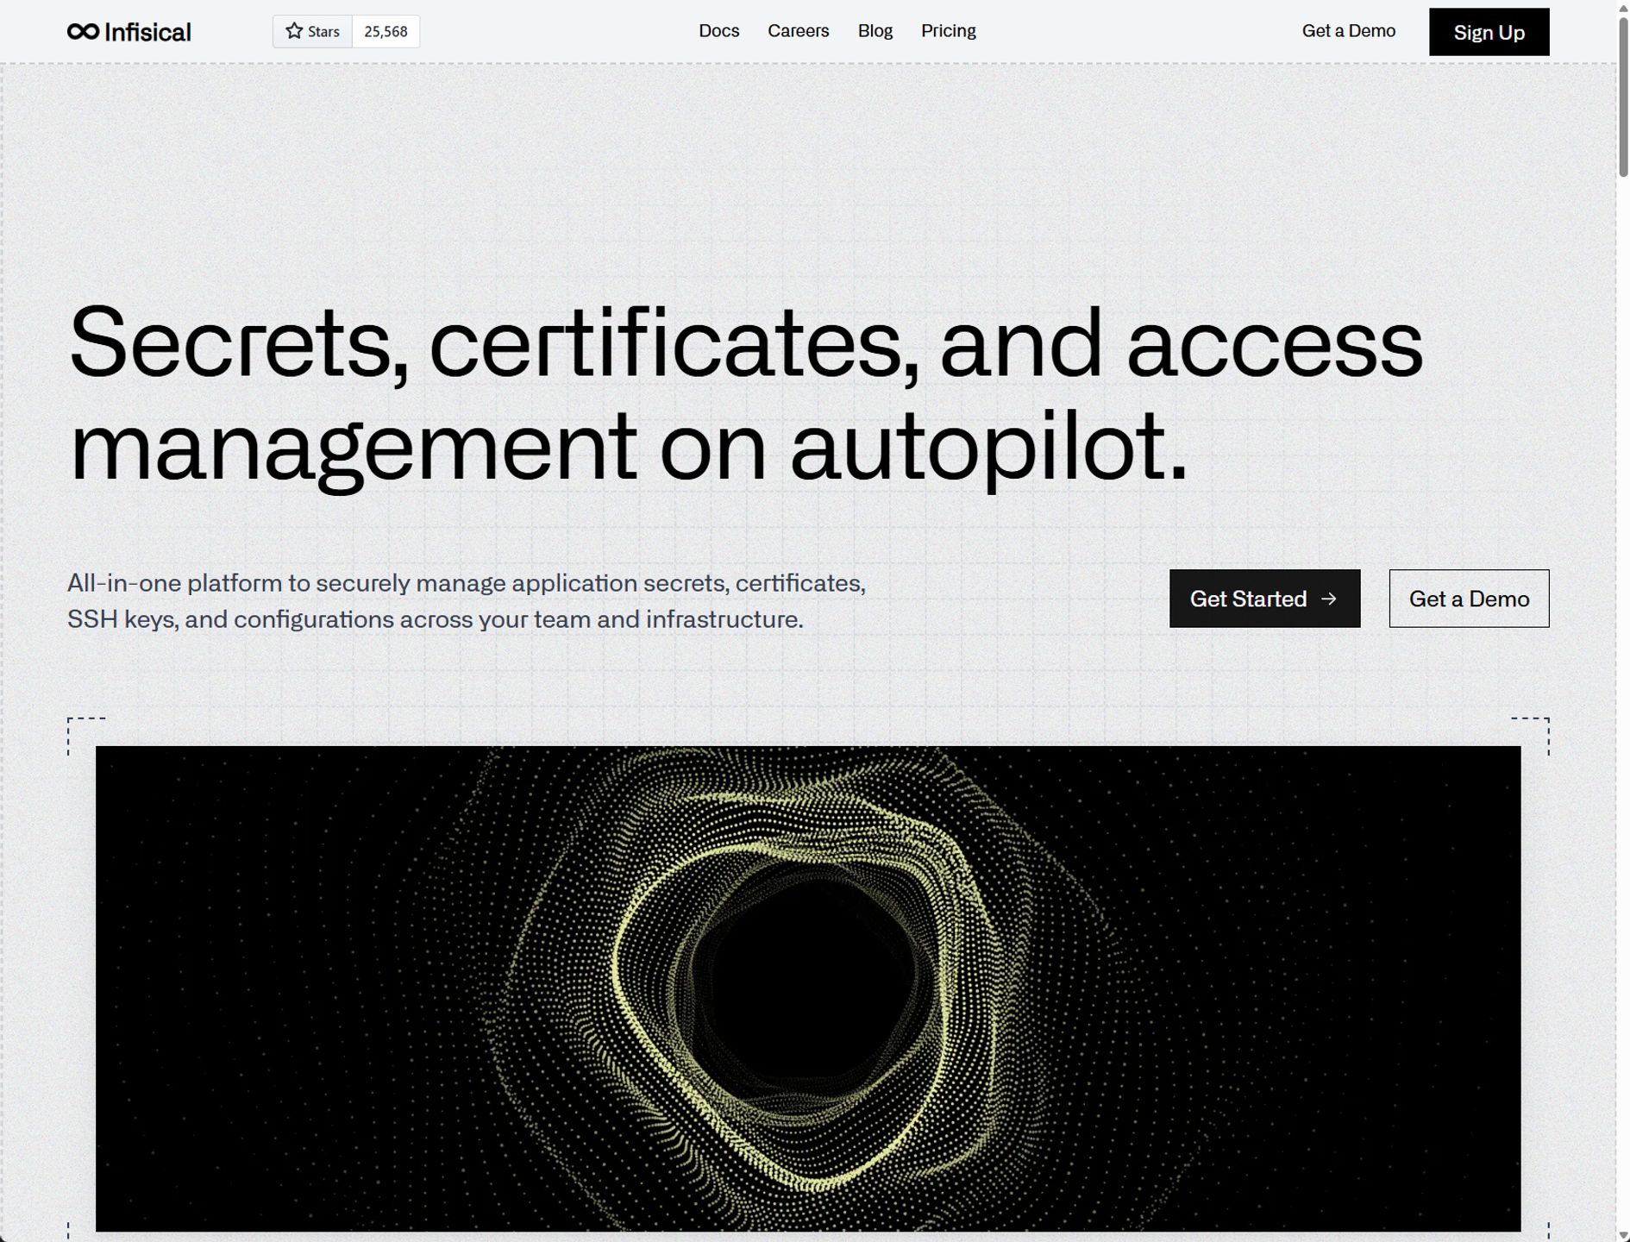
Task: Click the scrollbar down arrow
Action: pos(1623,1235)
